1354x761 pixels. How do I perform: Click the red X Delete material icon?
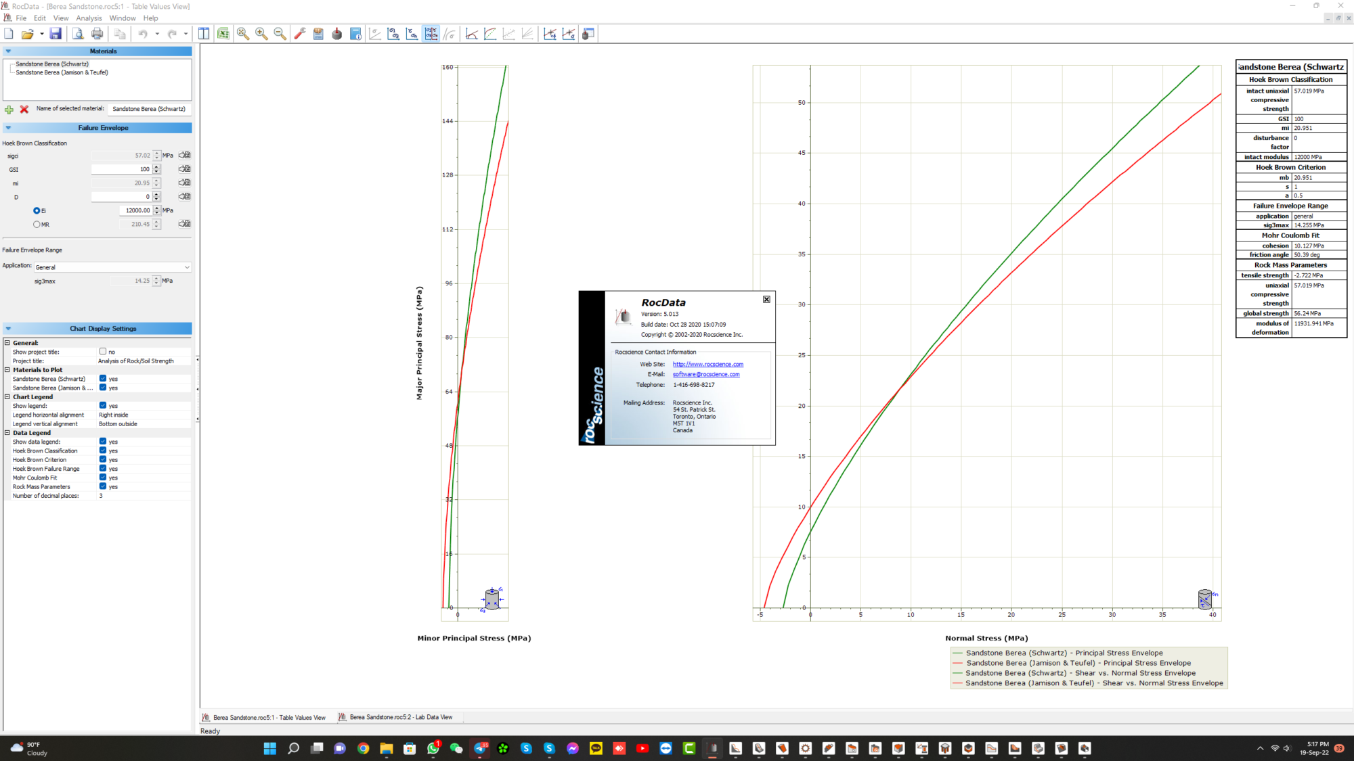pyautogui.click(x=24, y=109)
